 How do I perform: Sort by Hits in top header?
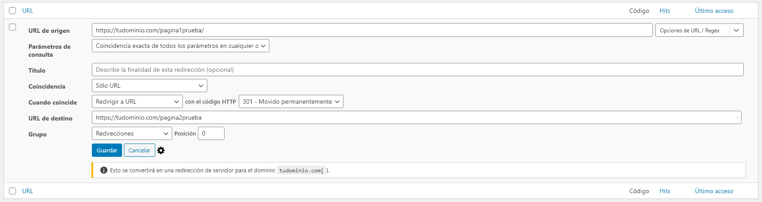664,11
